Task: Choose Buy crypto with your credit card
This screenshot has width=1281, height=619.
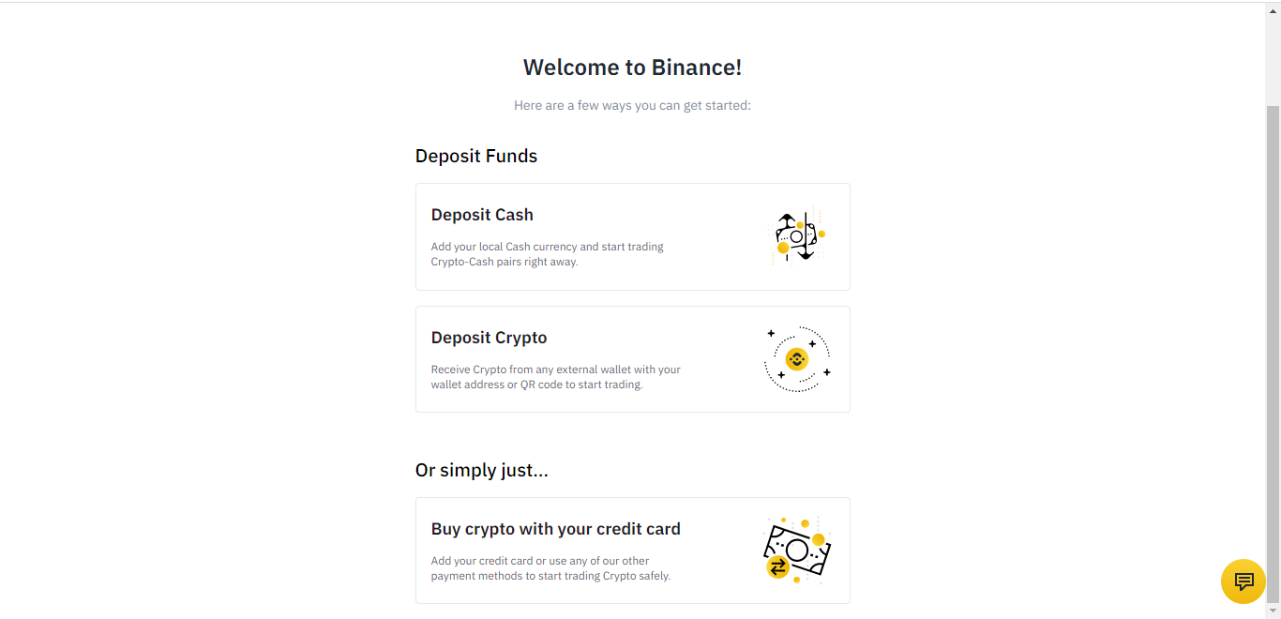Action: (556, 529)
